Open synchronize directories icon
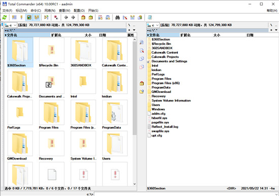The height and width of the screenshot is (196, 279). coord(132,17)
